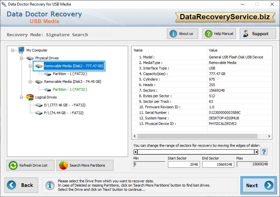The height and width of the screenshot is (197, 280).
Task: Collapse the Physical Drives node
Action: coord(21,58)
